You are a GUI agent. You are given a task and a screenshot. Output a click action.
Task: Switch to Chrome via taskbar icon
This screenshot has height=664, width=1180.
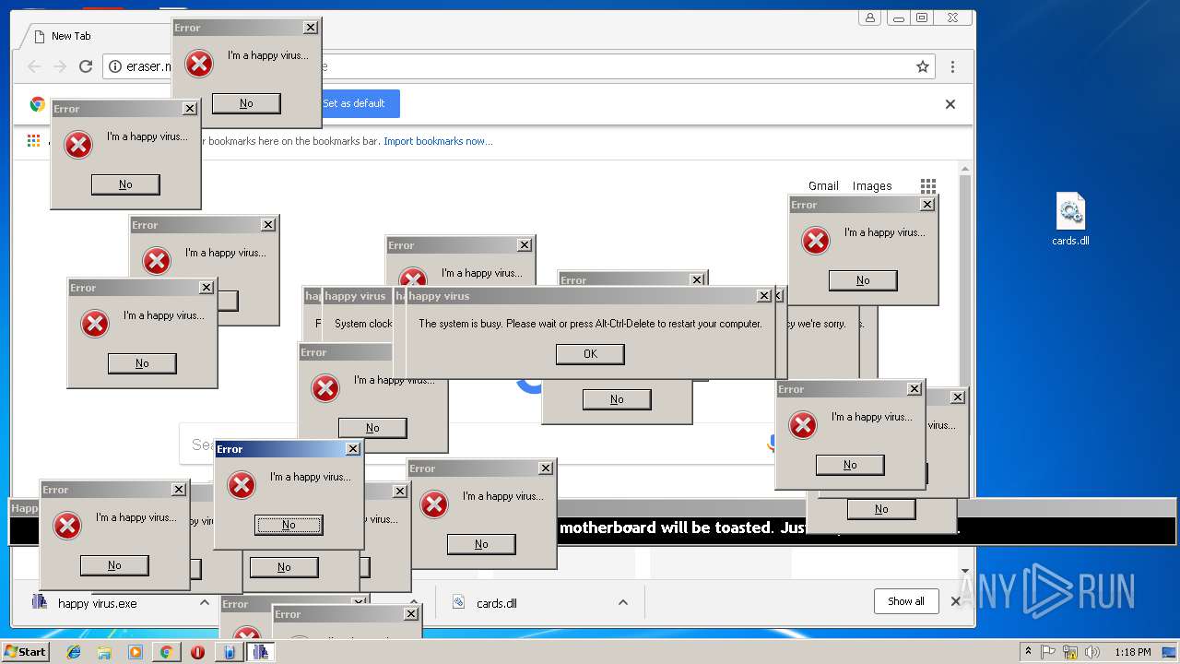coord(166,652)
